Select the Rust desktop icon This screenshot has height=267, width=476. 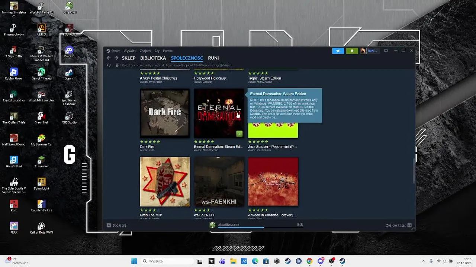pyautogui.click(x=14, y=206)
